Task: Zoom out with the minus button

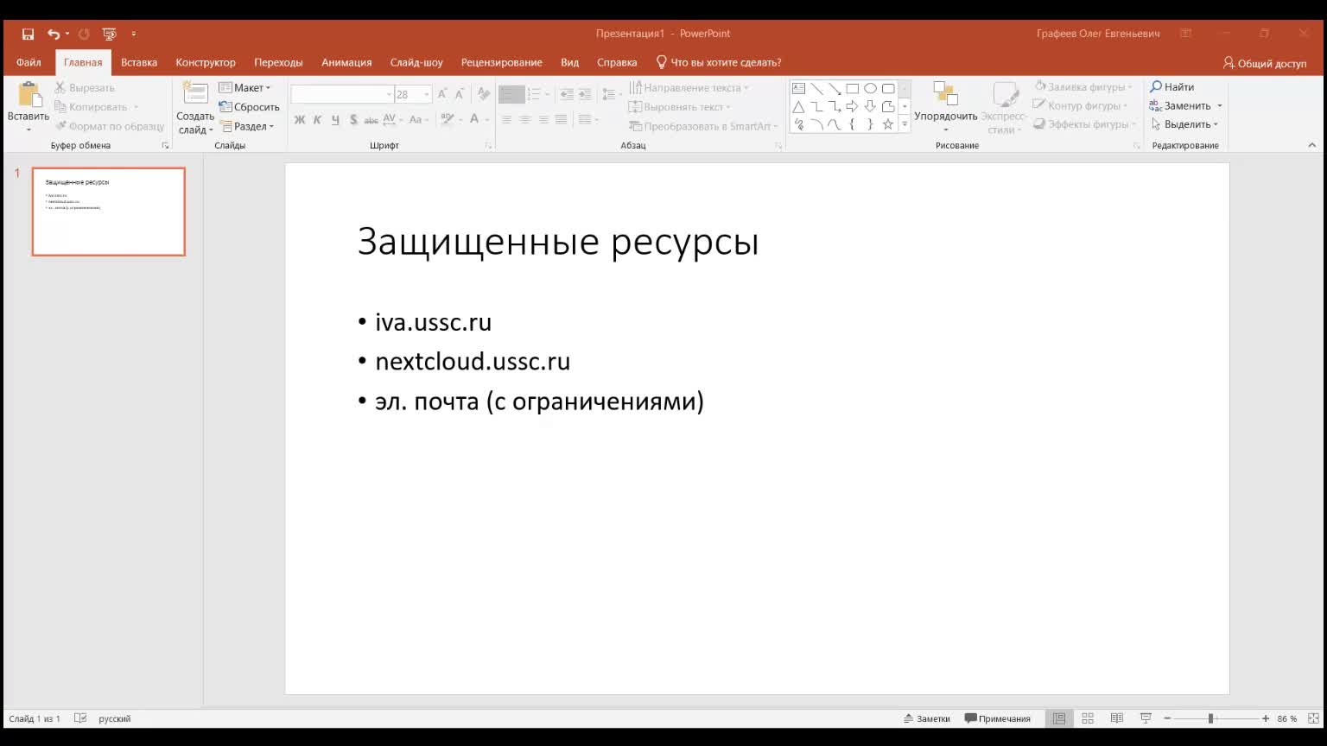Action: click(x=1167, y=718)
